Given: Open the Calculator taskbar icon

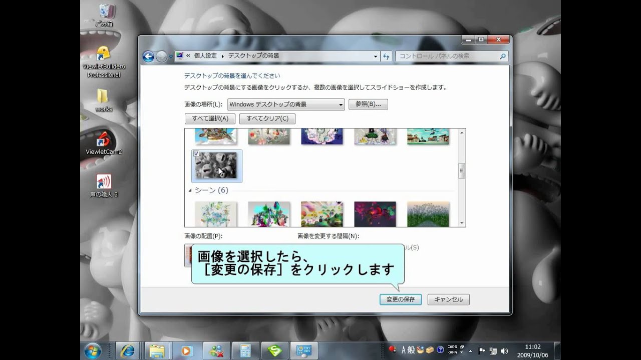Looking at the screenshot, I should coord(246,350).
